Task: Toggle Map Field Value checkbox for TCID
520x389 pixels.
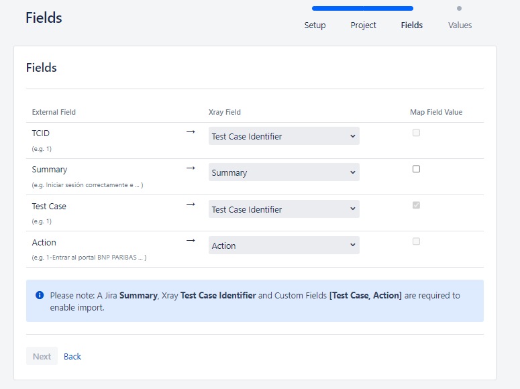Action: point(416,133)
